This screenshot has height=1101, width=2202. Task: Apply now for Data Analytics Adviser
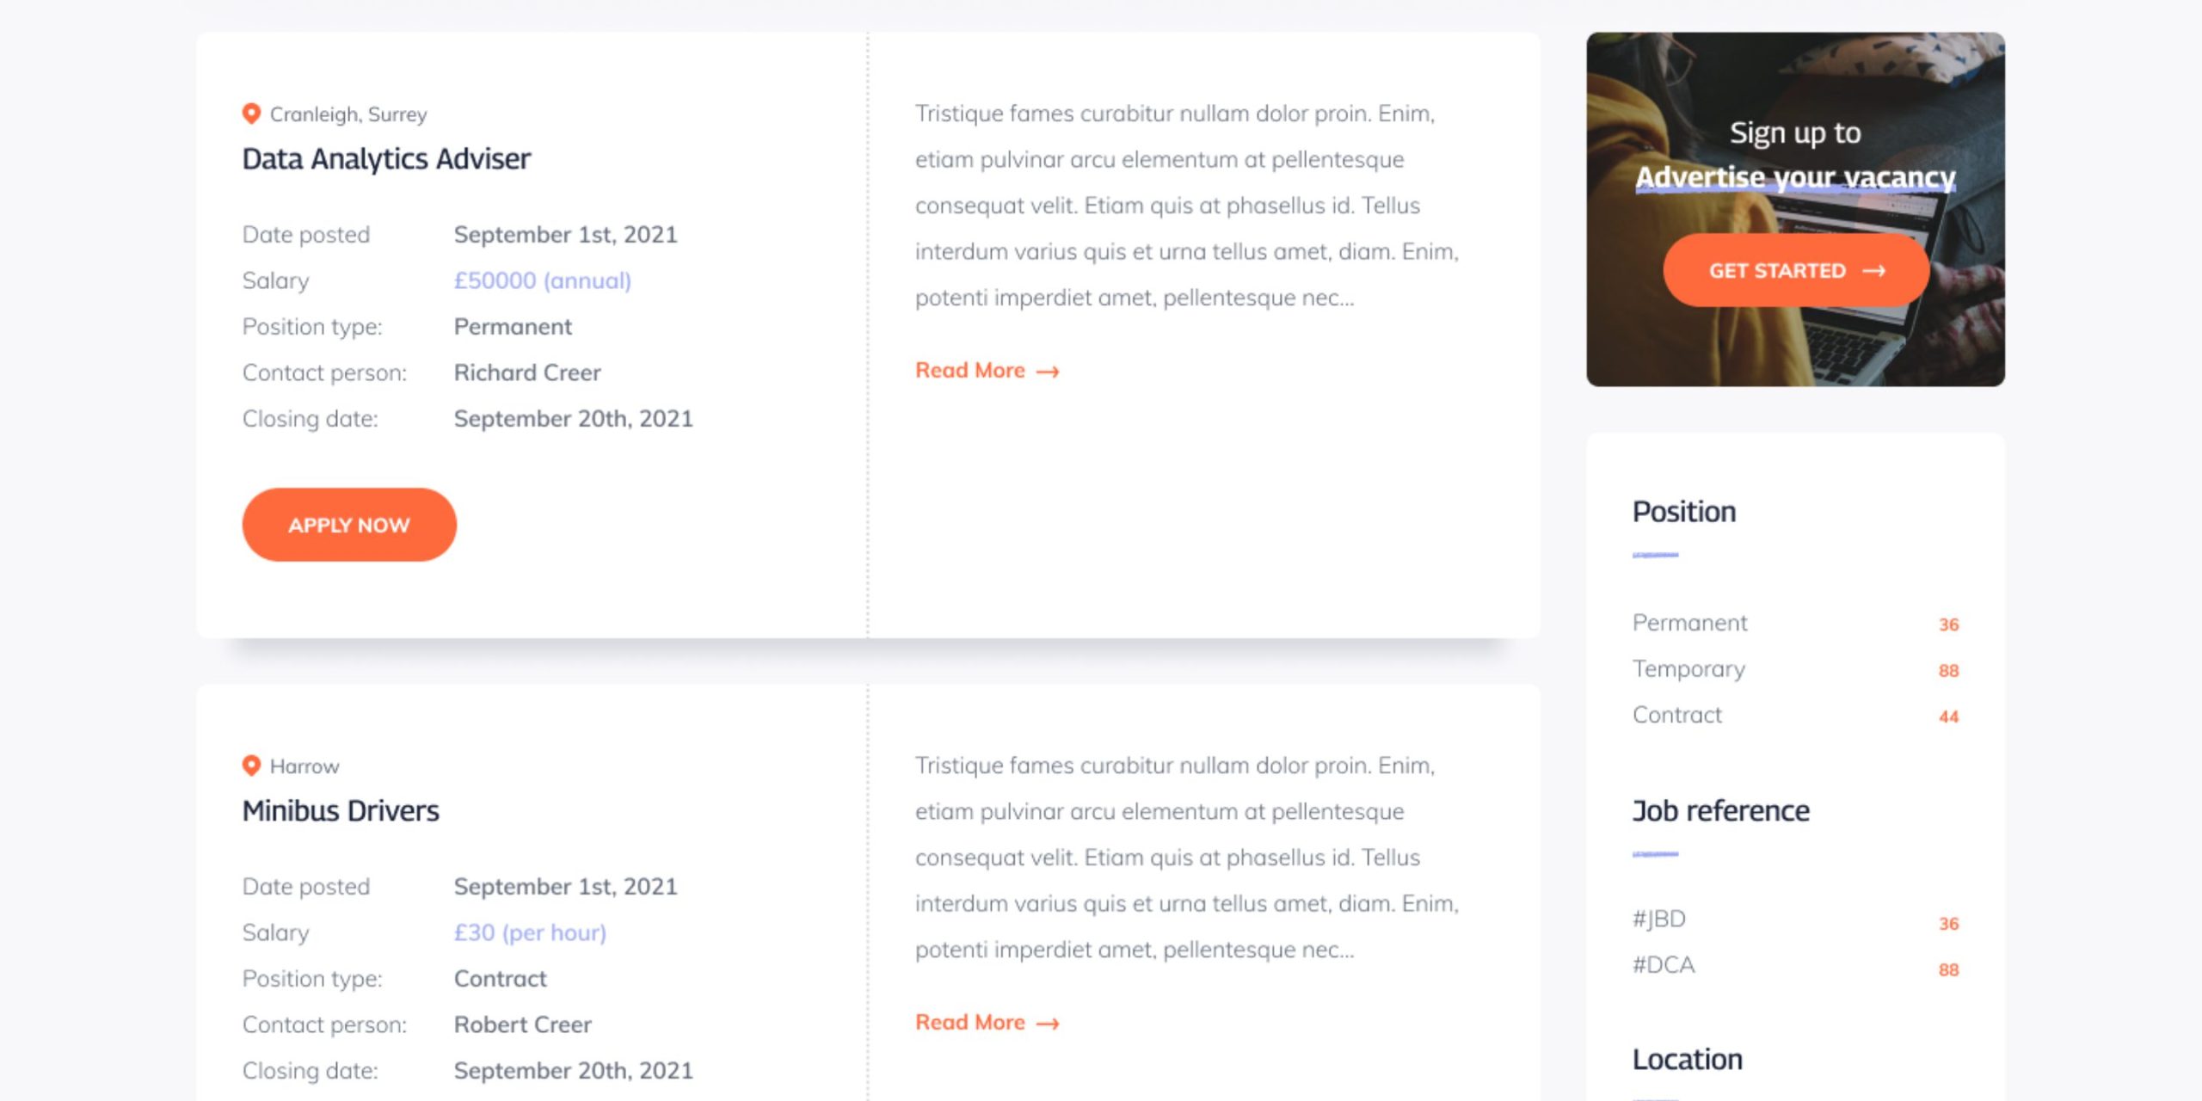tap(349, 525)
